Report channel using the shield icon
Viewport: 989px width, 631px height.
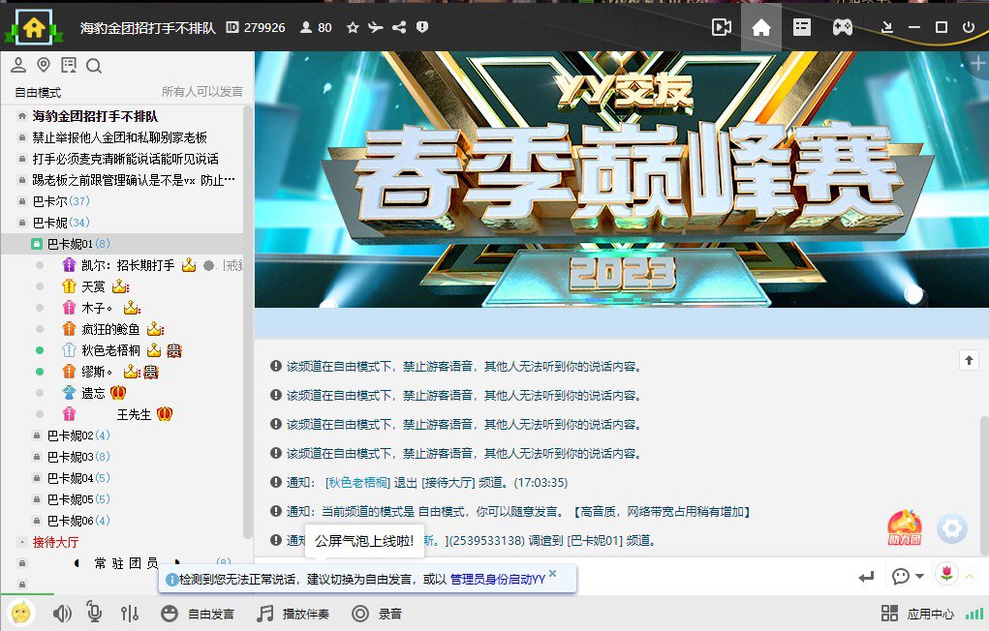422,27
